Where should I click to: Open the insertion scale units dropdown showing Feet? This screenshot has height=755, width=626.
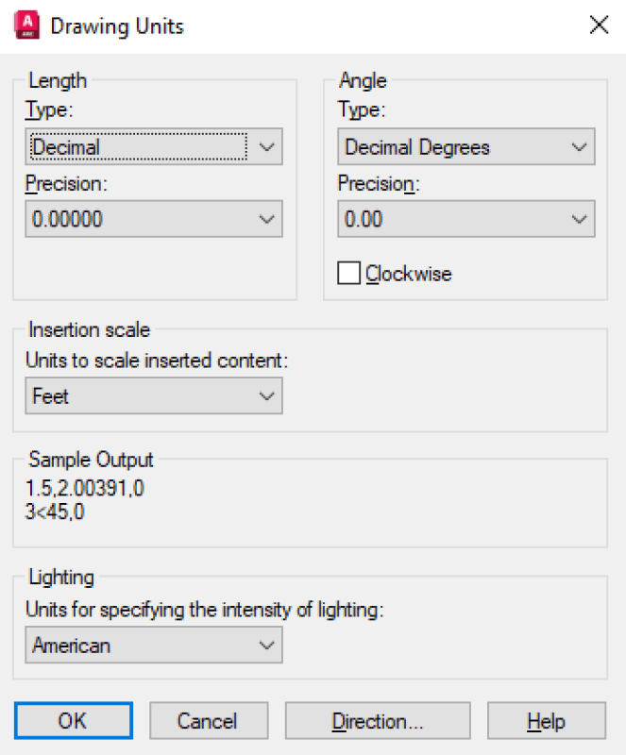coord(153,396)
